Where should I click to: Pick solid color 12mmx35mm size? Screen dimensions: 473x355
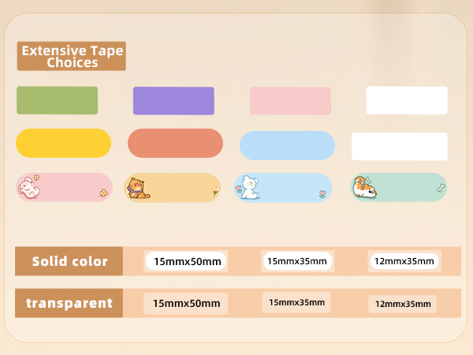pyautogui.click(x=404, y=260)
